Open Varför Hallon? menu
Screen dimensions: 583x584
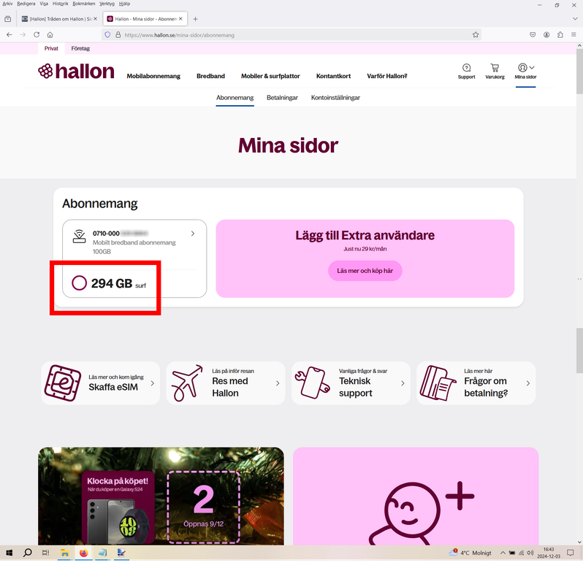[387, 76]
